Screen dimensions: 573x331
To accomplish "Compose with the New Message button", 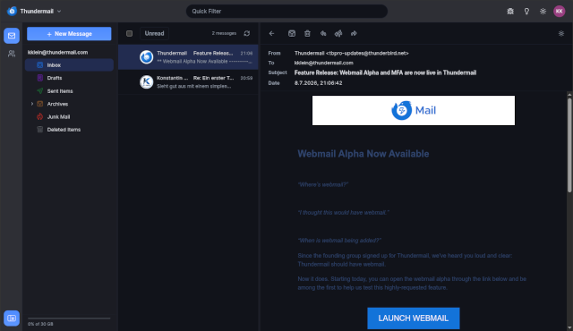I will pos(69,34).
